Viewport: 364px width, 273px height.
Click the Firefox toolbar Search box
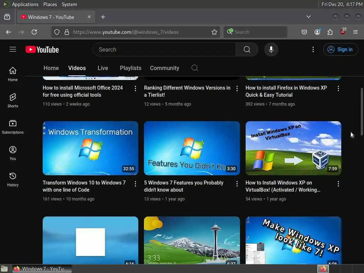[x=255, y=32]
